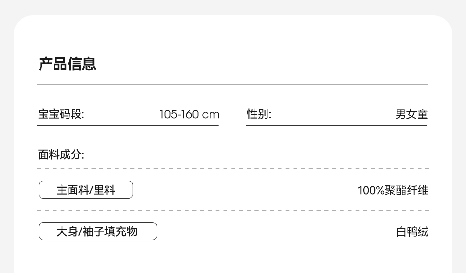
Task: Select the 性别 label
Action: pyautogui.click(x=259, y=114)
